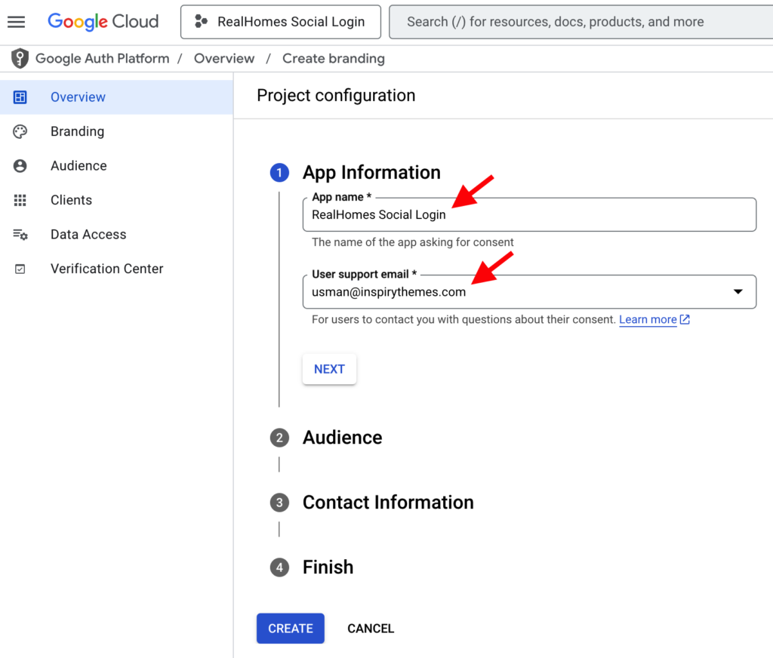Image resolution: width=773 pixels, height=658 pixels.
Task: Open the RealHomes Social Login project picker
Action: 281,22
